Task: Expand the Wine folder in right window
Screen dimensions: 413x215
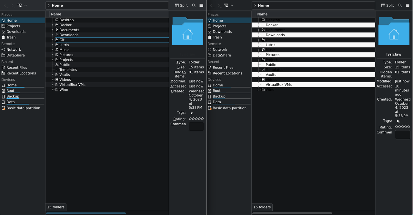Action: [258, 90]
